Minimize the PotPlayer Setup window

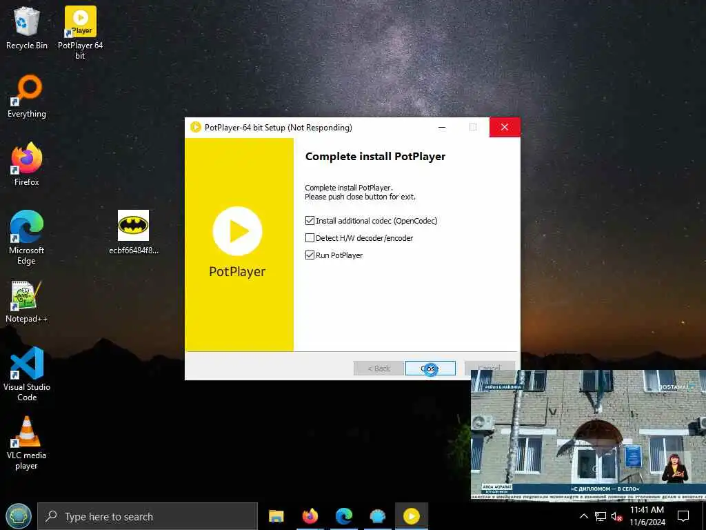(x=442, y=128)
